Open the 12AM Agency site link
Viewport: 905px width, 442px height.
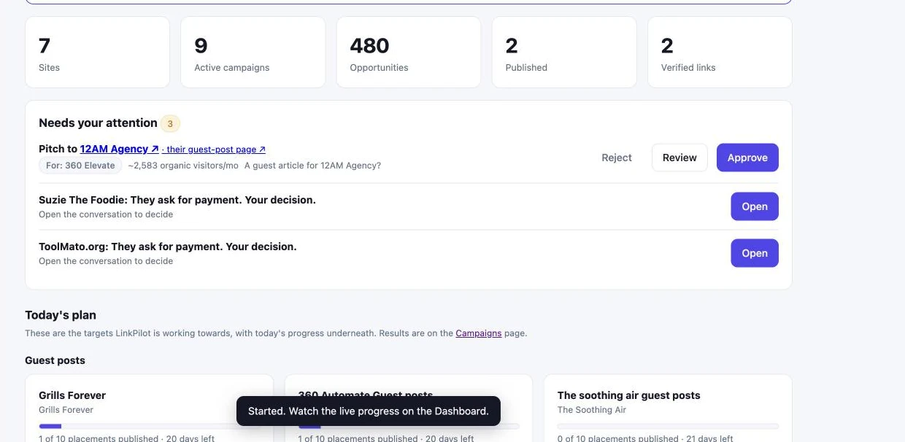pos(119,149)
